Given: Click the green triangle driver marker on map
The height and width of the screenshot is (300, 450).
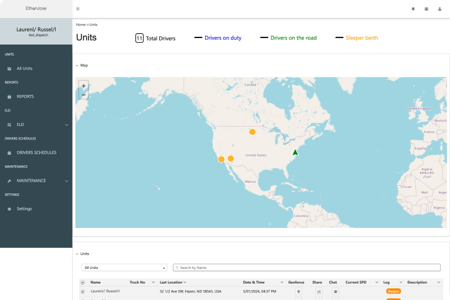Looking at the screenshot, I should pyautogui.click(x=295, y=152).
